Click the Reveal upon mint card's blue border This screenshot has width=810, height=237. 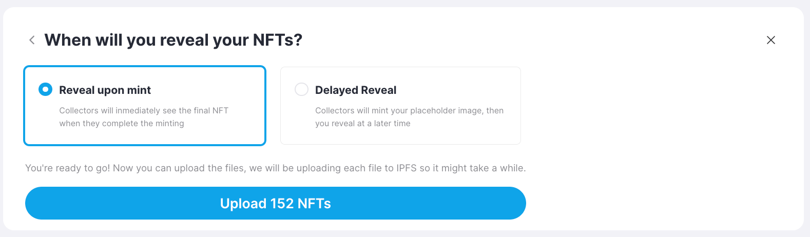(x=145, y=67)
